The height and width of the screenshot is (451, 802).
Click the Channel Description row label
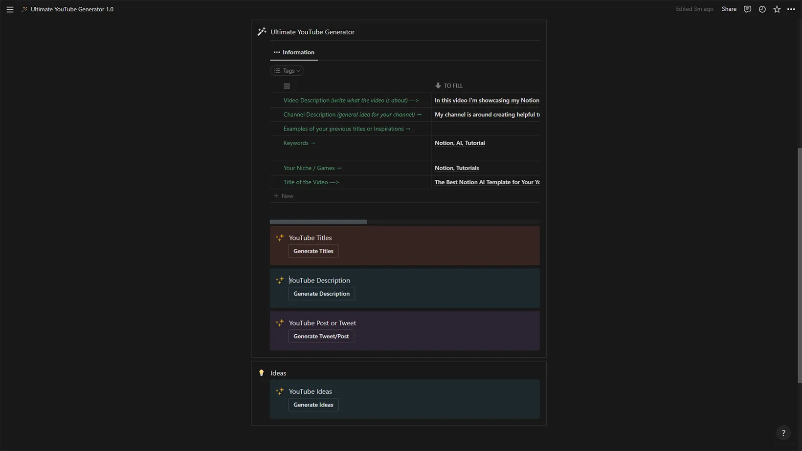coord(352,114)
